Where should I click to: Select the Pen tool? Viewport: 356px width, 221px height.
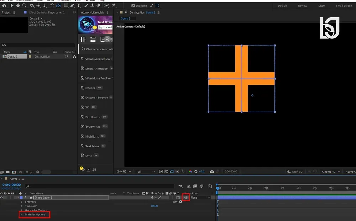click(72, 5)
